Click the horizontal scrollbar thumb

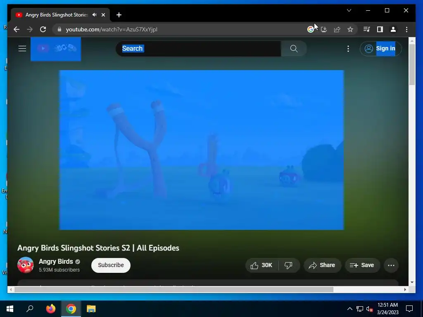(x=174, y=289)
